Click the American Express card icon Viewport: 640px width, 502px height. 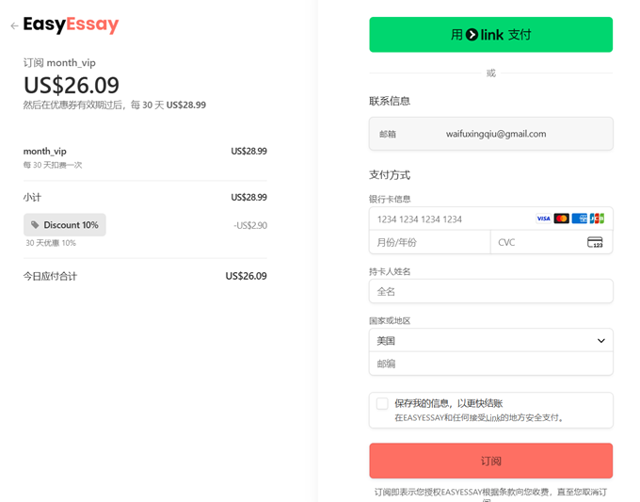coord(579,219)
